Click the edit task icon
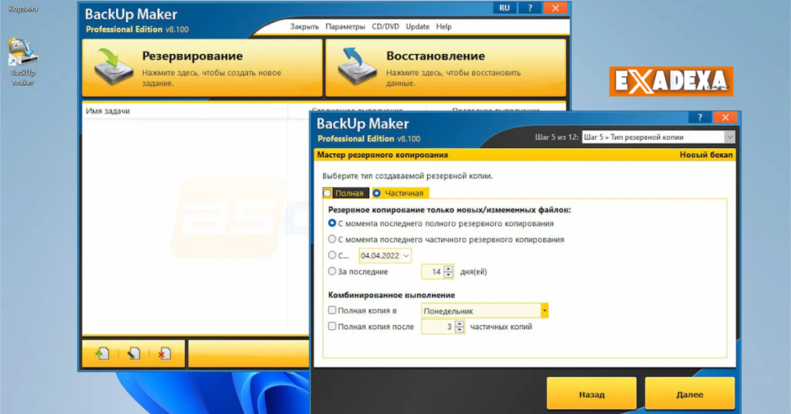 (134, 354)
